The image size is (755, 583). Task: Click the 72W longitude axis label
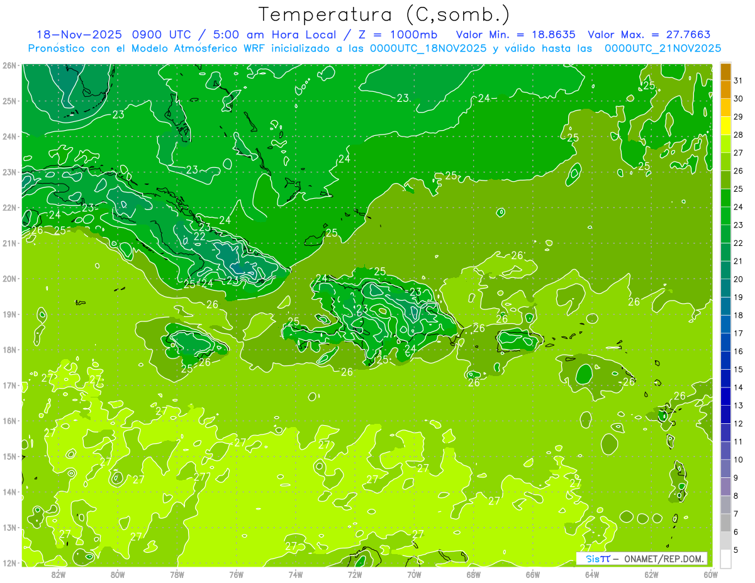355,574
